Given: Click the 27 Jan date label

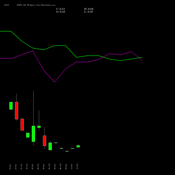Looking at the screenshot, I should pos(16,167).
